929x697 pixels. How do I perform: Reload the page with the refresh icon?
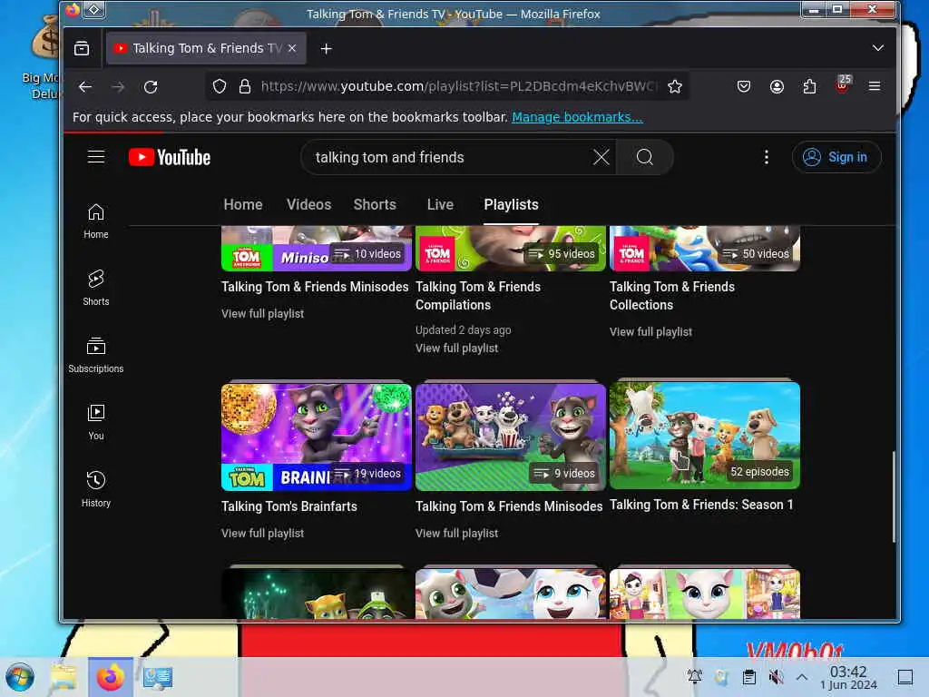coord(151,86)
